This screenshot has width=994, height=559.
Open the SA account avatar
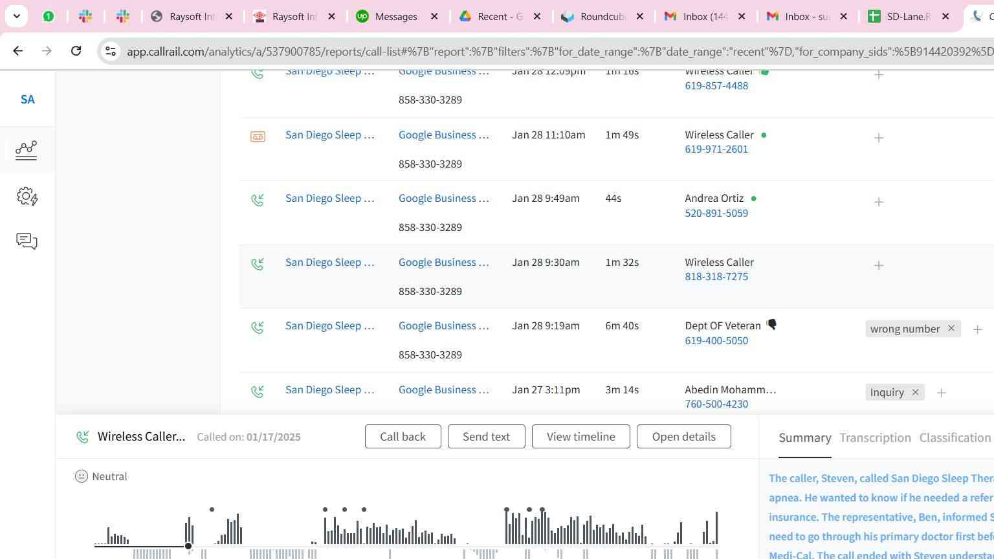coord(27,100)
